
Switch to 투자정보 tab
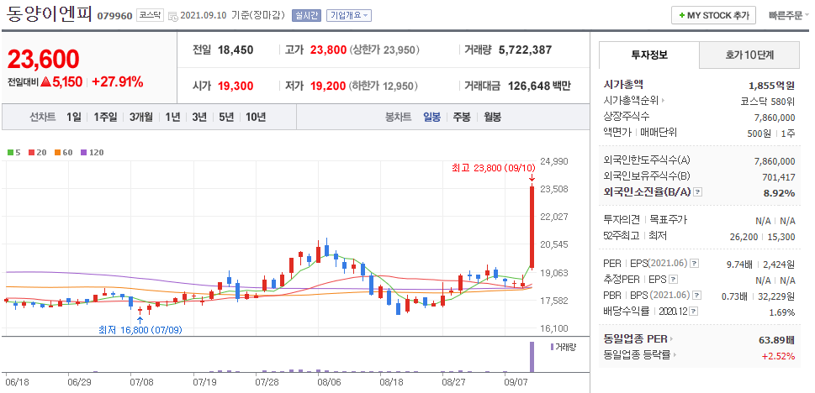[x=649, y=55]
